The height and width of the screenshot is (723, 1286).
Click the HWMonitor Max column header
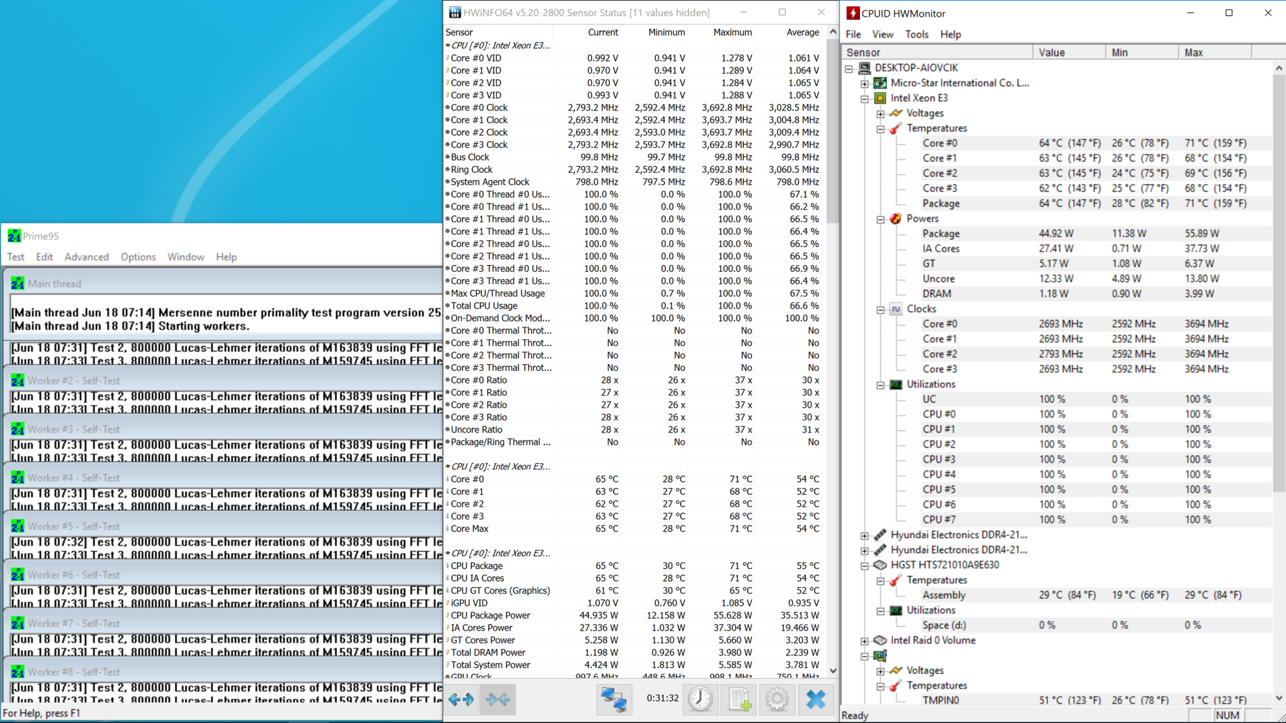point(1214,52)
